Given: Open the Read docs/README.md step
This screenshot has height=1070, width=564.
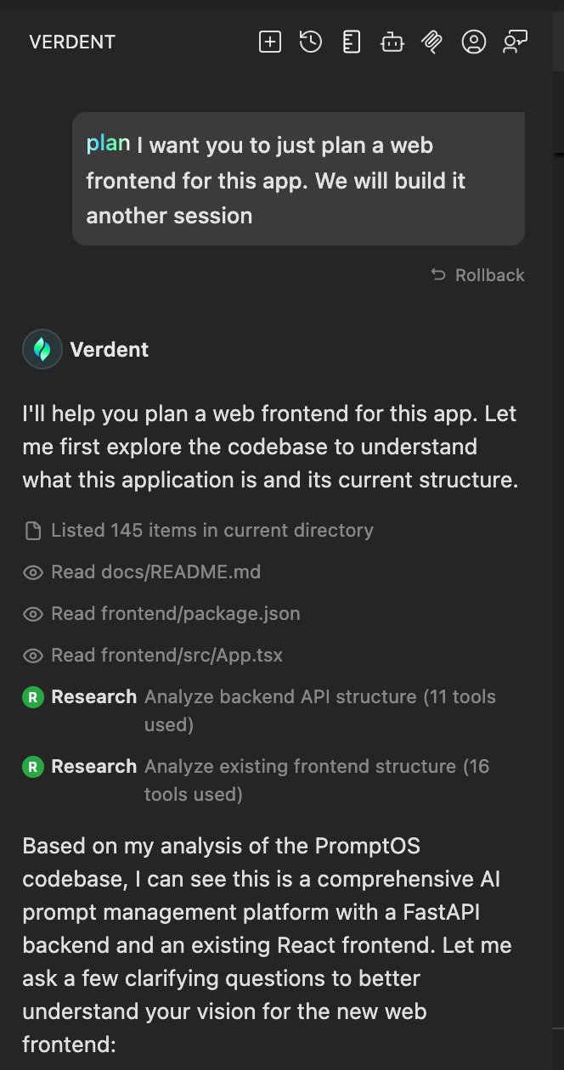Looking at the screenshot, I should pyautogui.click(x=155, y=572).
